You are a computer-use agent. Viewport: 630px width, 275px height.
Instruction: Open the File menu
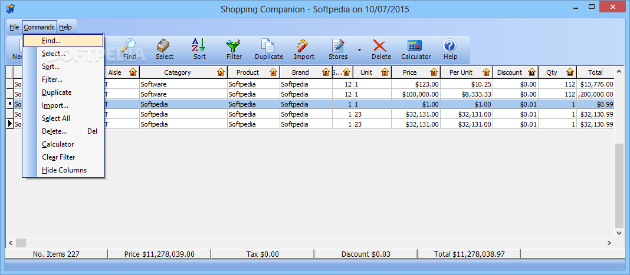[x=14, y=27]
